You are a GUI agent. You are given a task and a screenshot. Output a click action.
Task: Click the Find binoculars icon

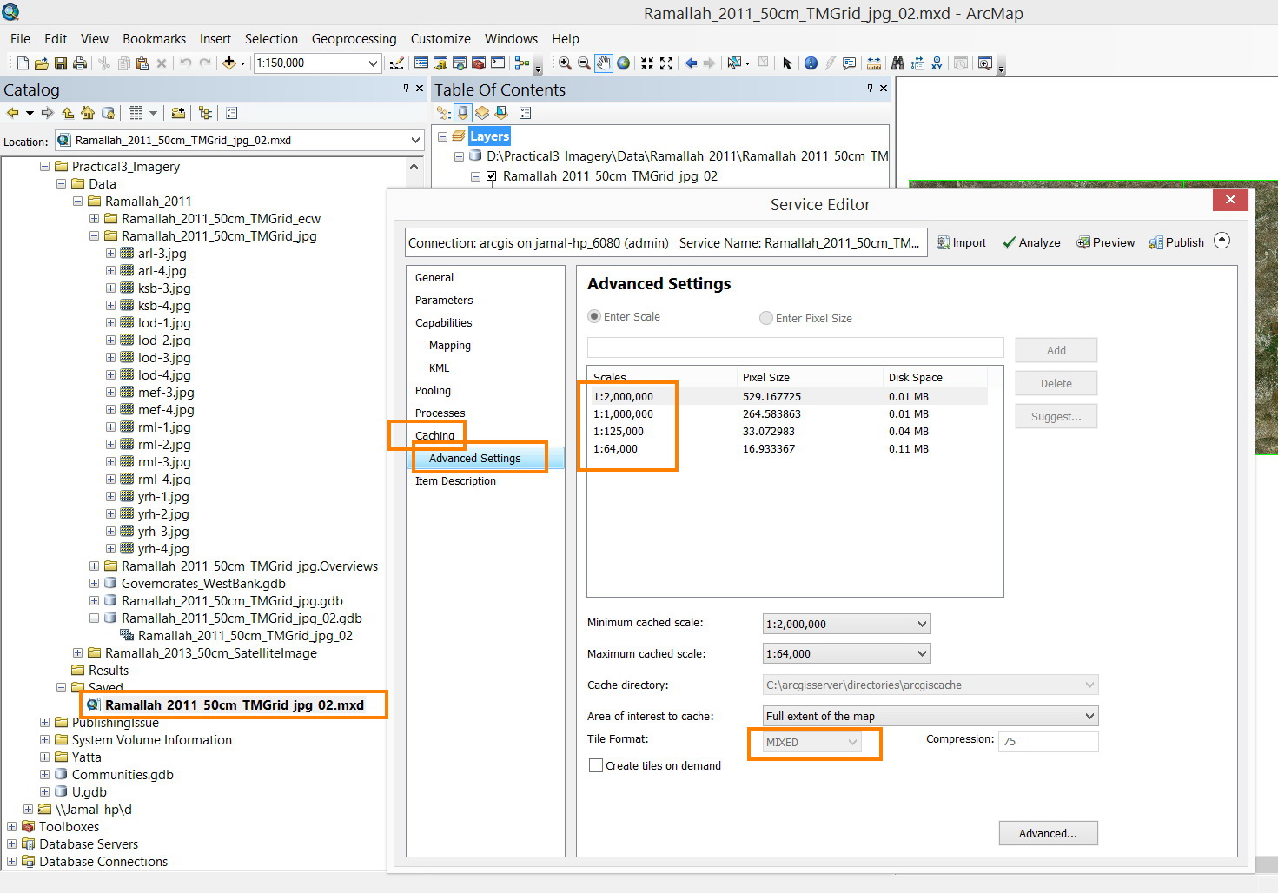pyautogui.click(x=897, y=63)
